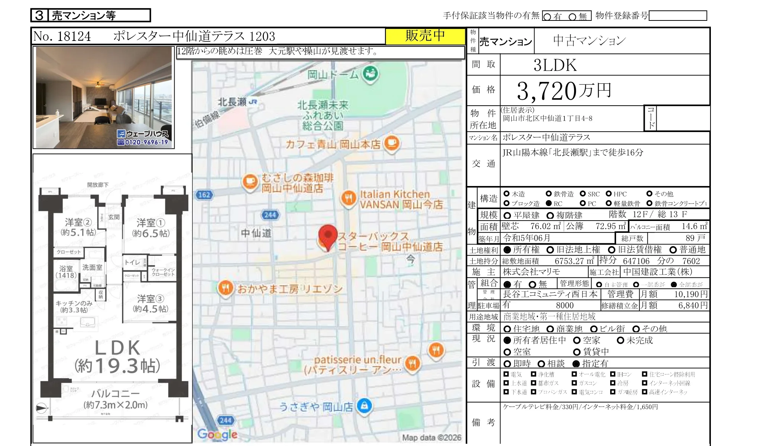Check the 電気 equipment checkbox
The image size is (764, 446).
[x=506, y=374]
